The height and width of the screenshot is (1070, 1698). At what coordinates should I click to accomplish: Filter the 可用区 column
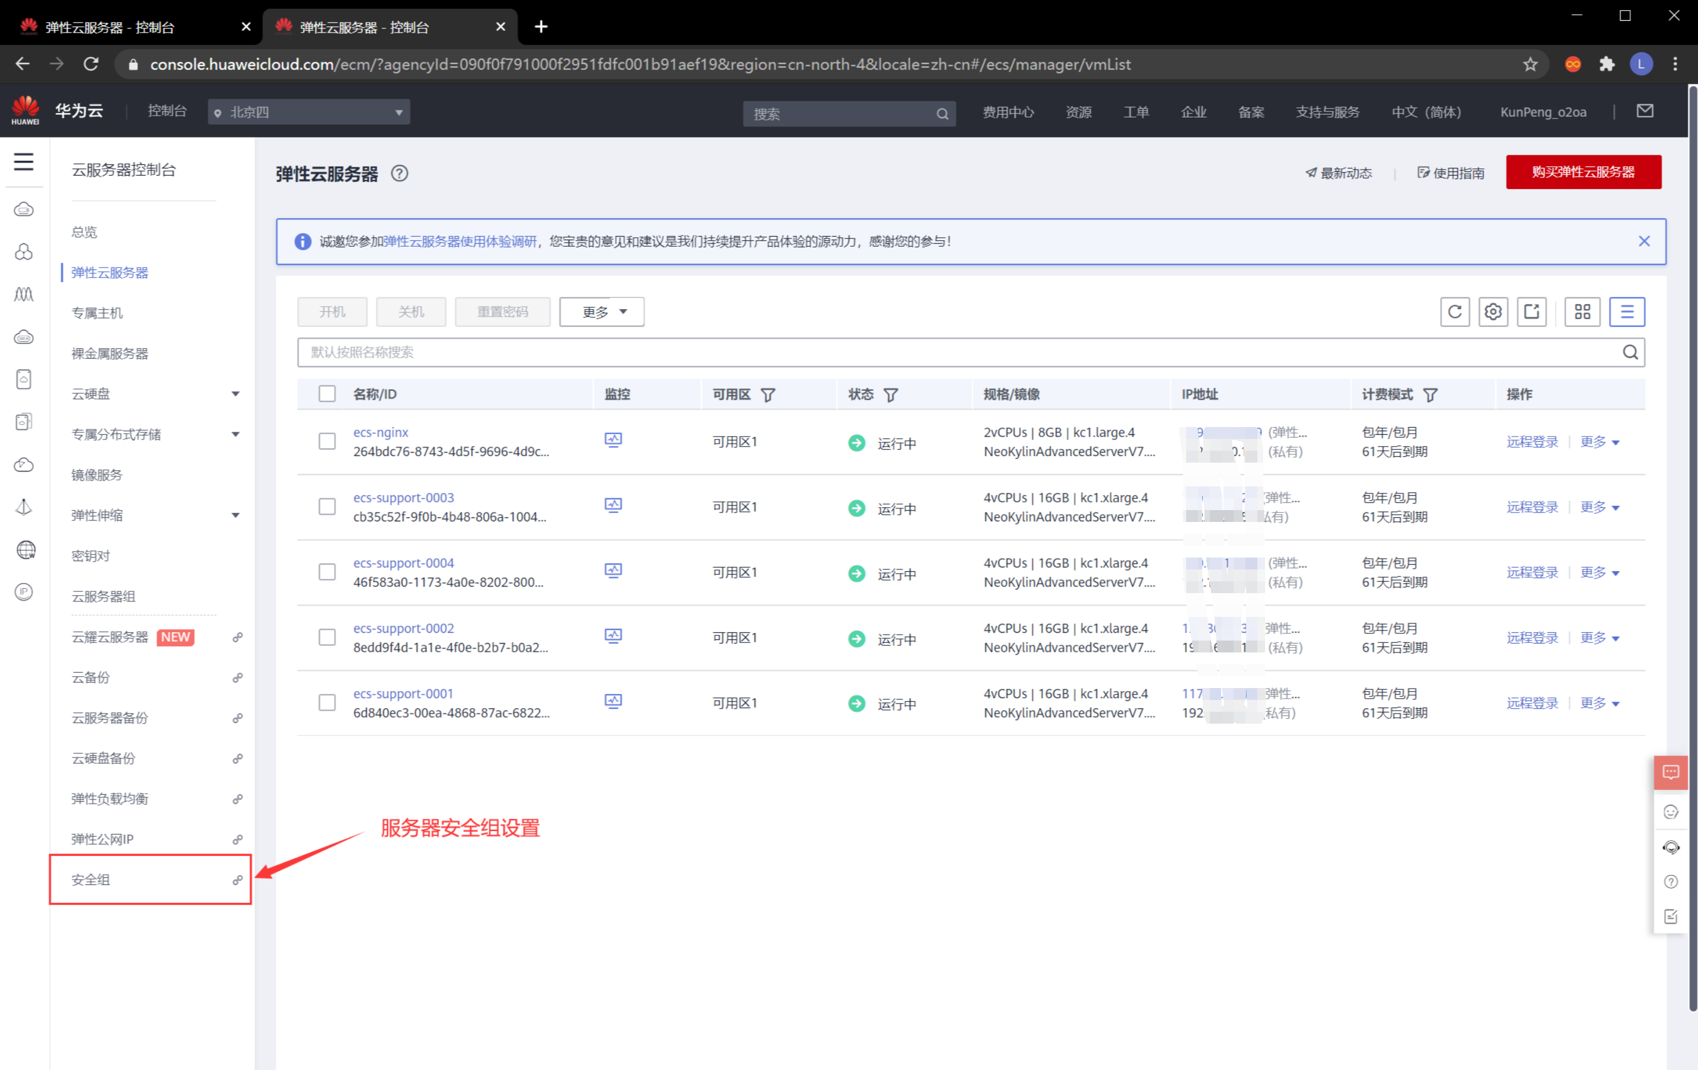pos(768,395)
